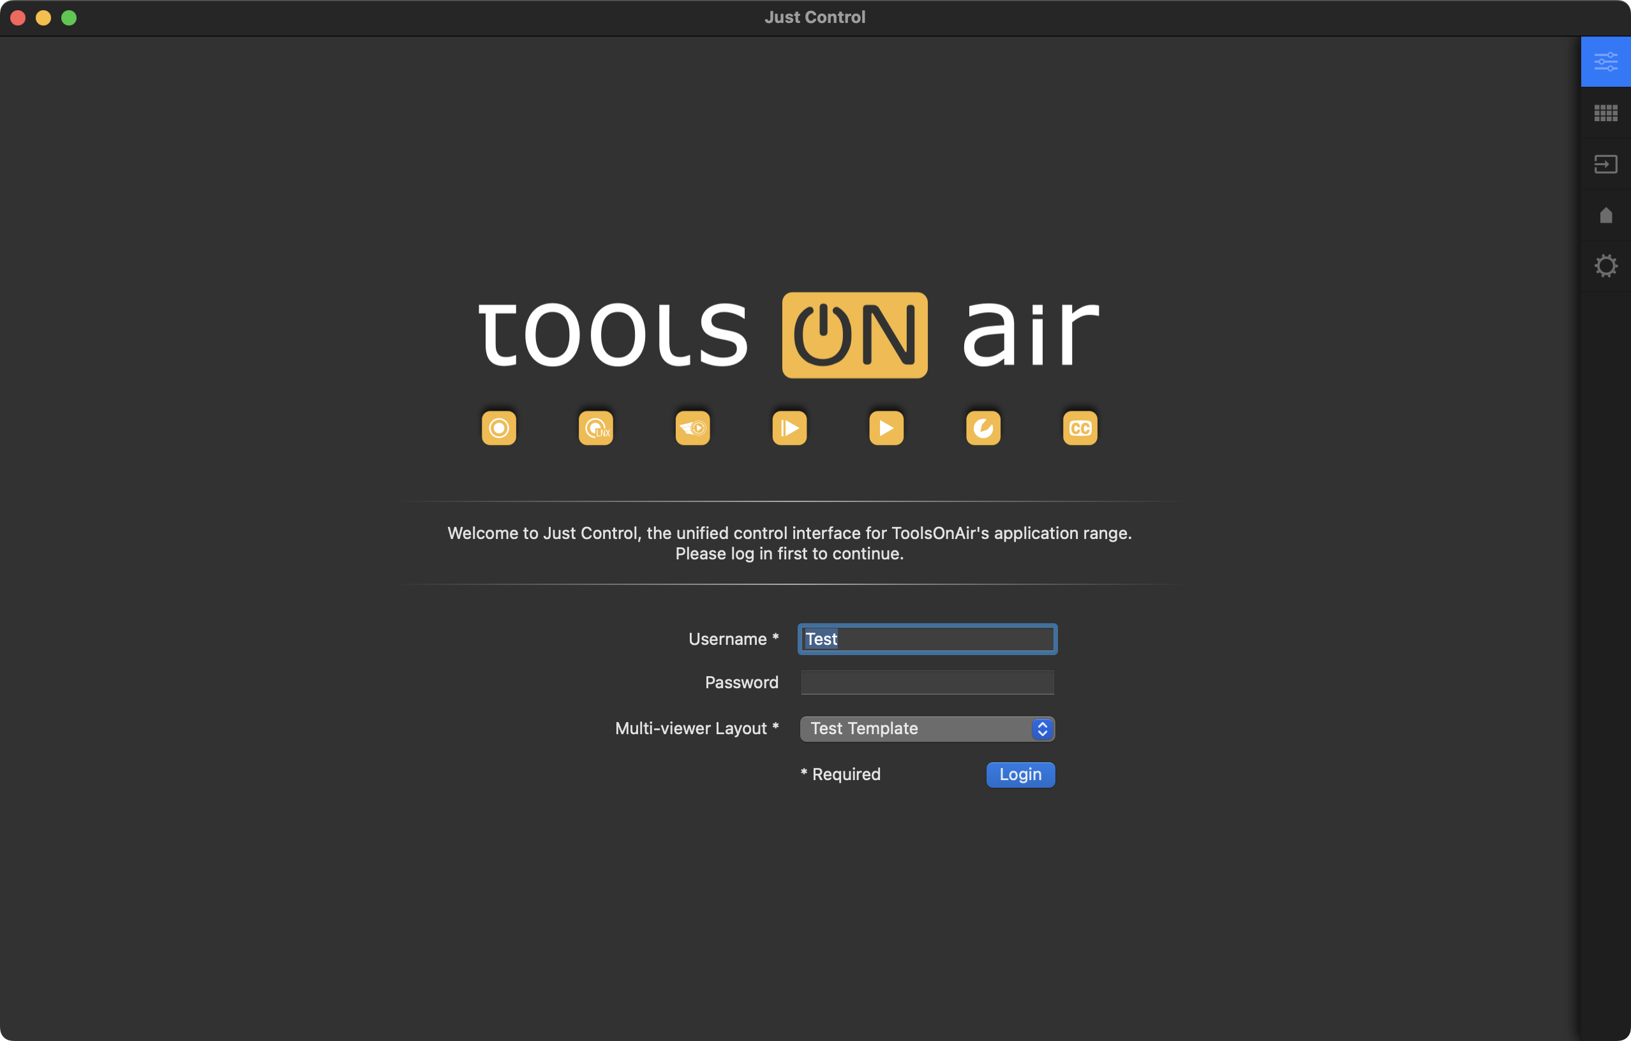Focus the Username input field

coord(927,639)
